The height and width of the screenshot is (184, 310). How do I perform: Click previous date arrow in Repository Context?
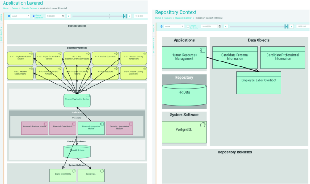[x=226, y=27]
